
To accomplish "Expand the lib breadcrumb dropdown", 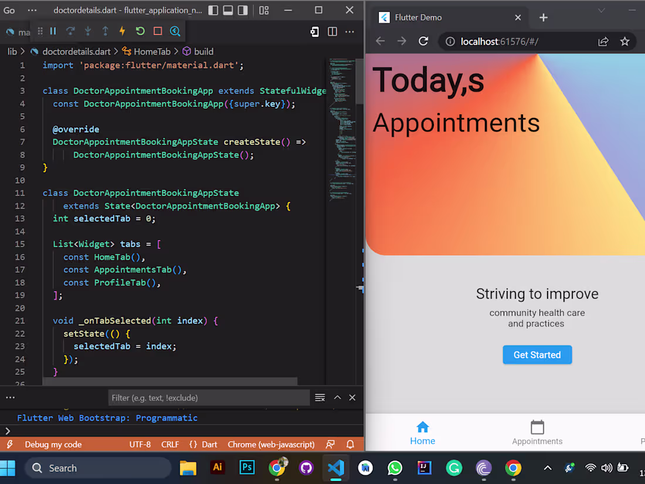I will tap(12, 51).
